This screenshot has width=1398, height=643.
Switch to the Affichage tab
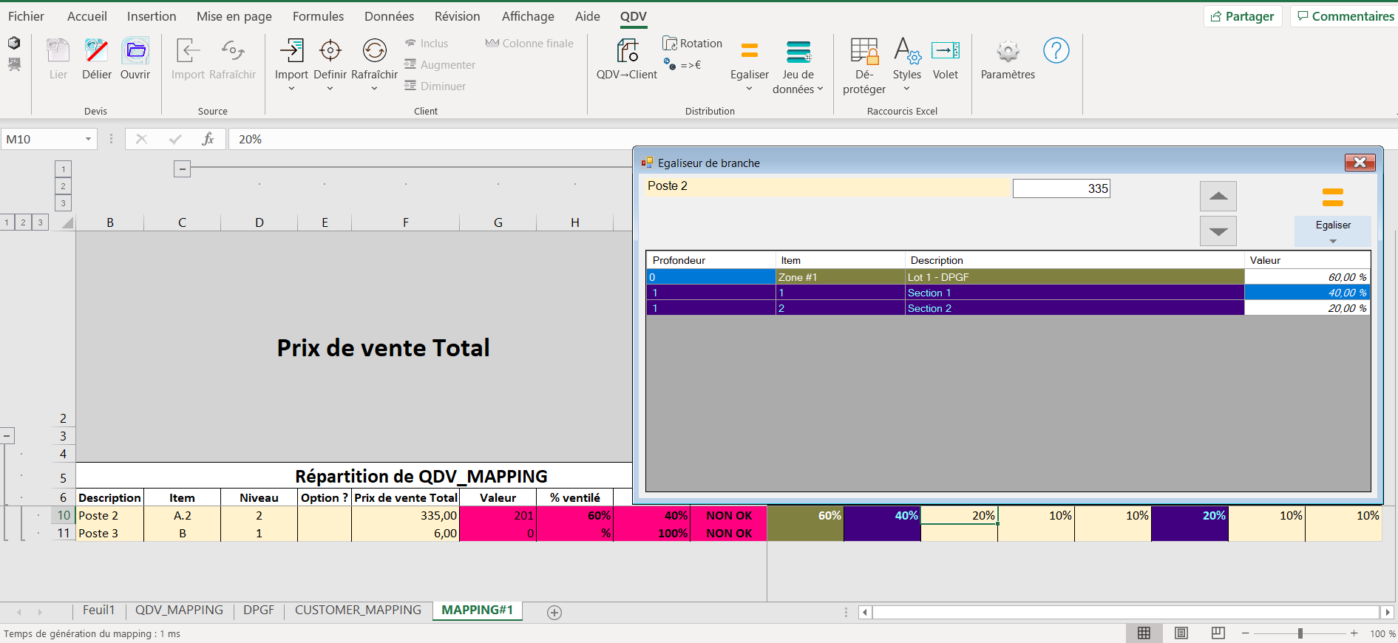point(528,16)
